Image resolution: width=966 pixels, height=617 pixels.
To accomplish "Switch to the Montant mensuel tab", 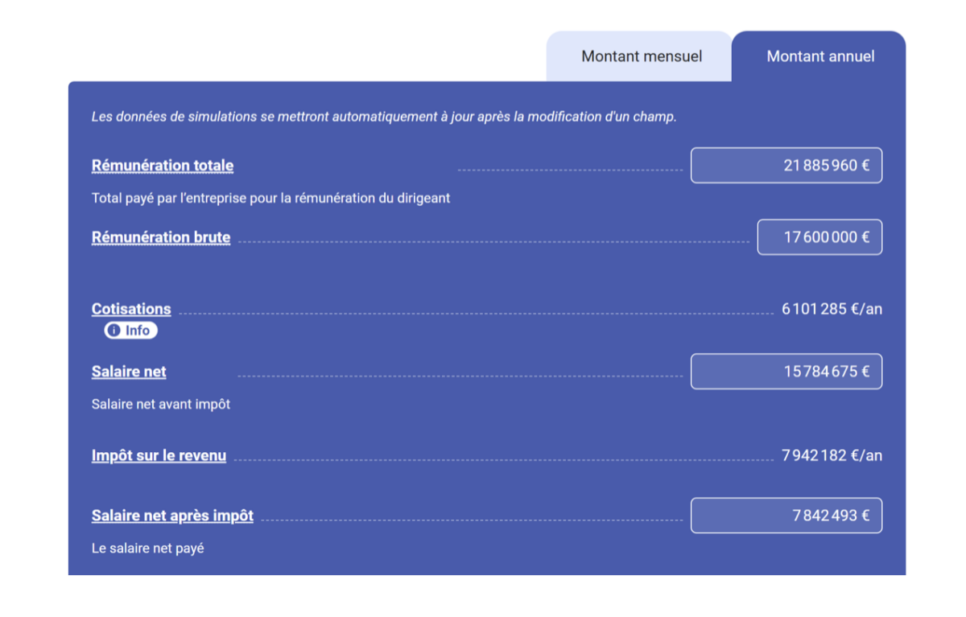I will 642,56.
